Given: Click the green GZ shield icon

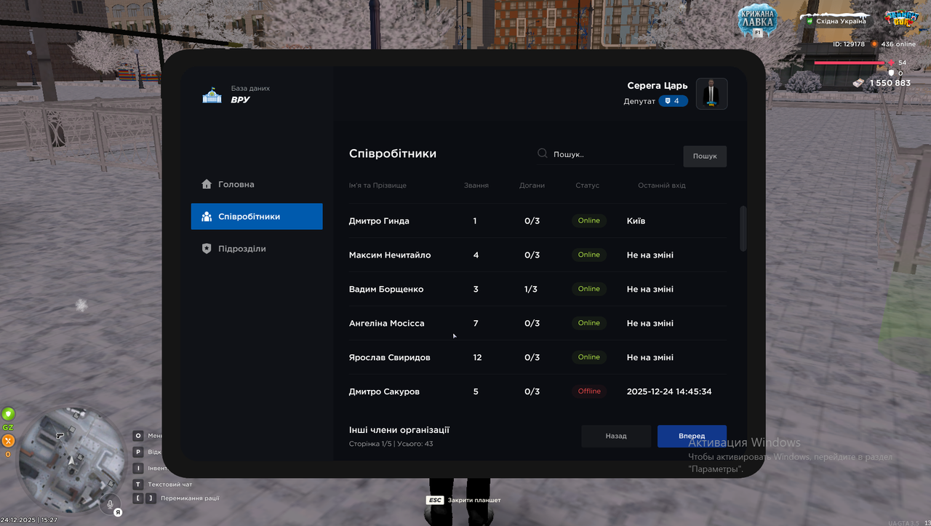Looking at the screenshot, I should click(x=8, y=414).
